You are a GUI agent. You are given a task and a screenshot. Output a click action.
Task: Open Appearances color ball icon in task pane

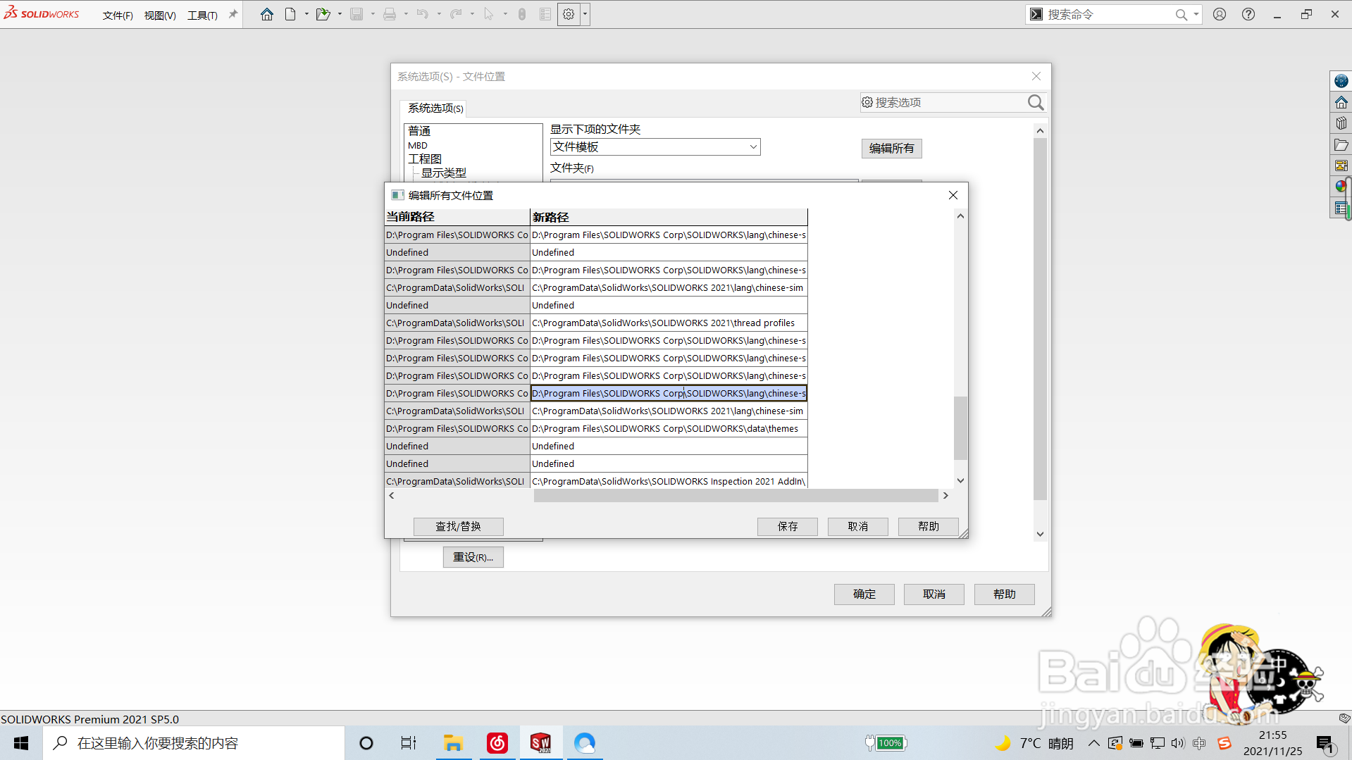pos(1341,187)
